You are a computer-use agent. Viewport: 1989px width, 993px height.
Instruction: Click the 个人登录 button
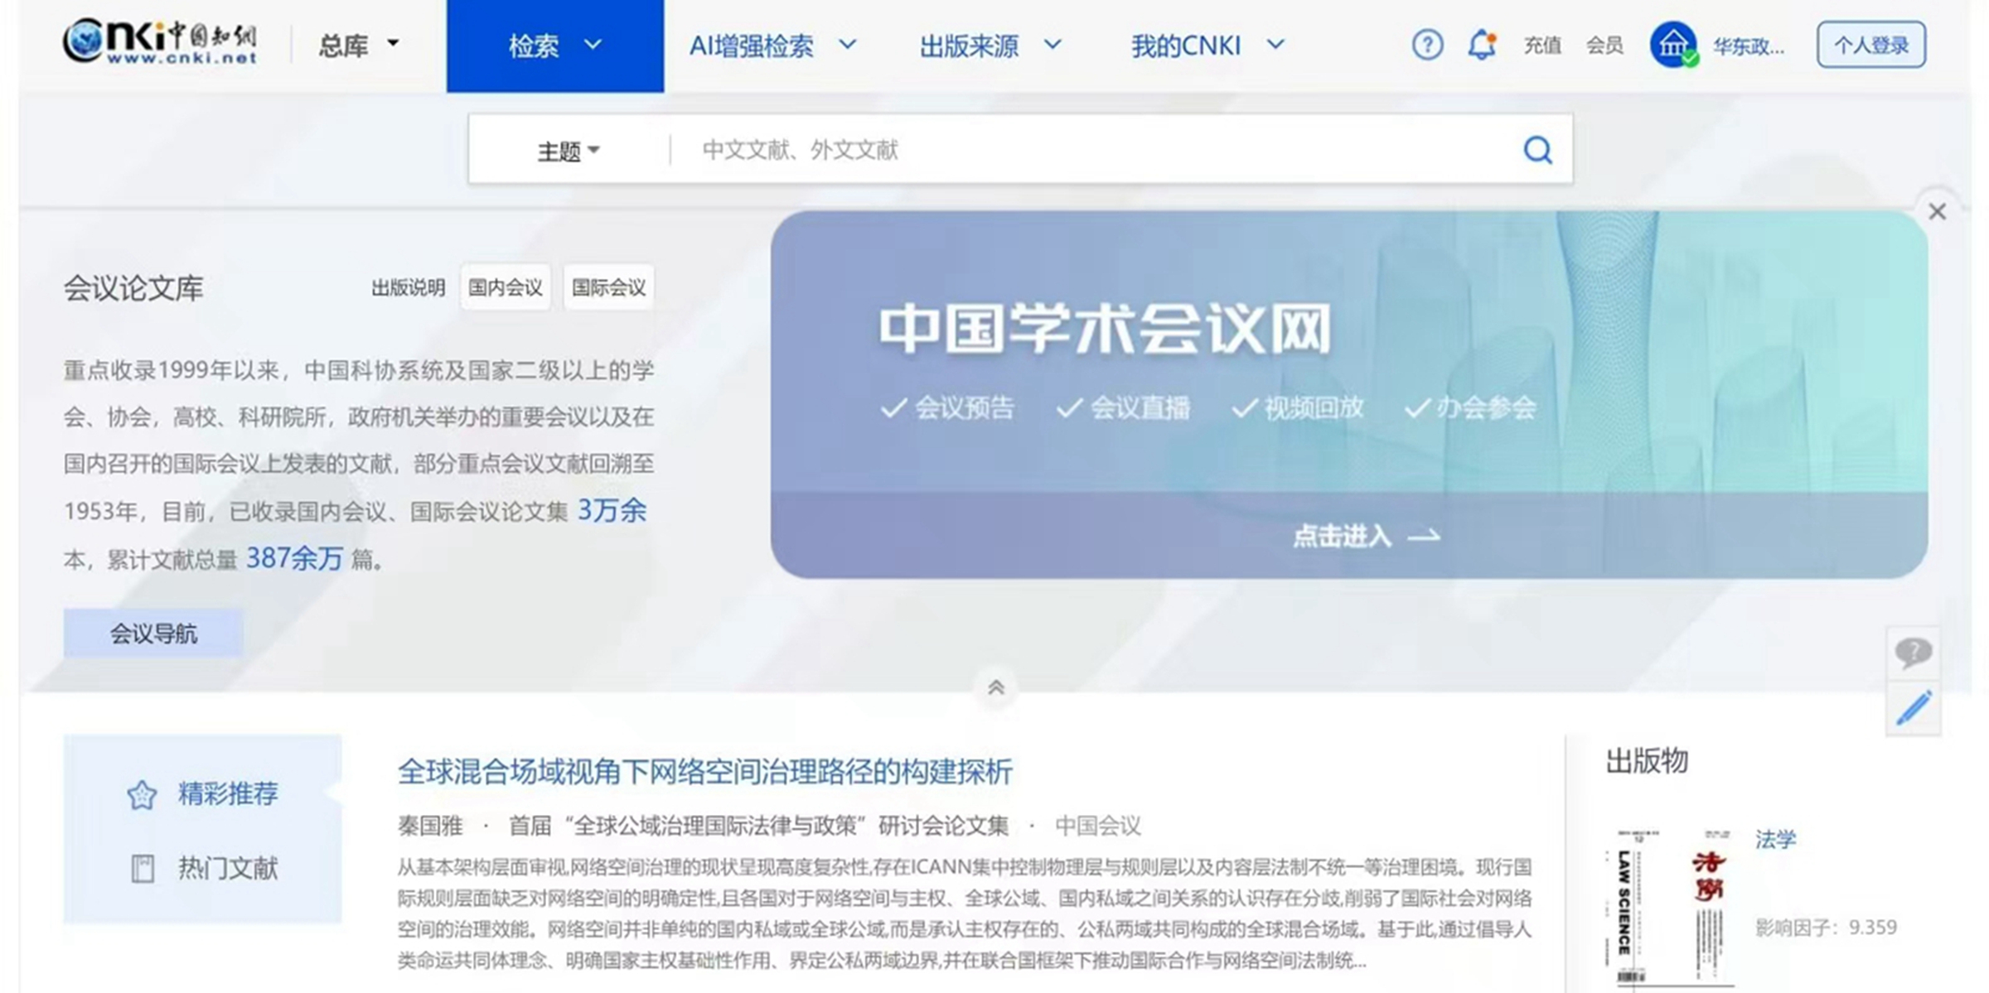pyautogui.click(x=1870, y=45)
